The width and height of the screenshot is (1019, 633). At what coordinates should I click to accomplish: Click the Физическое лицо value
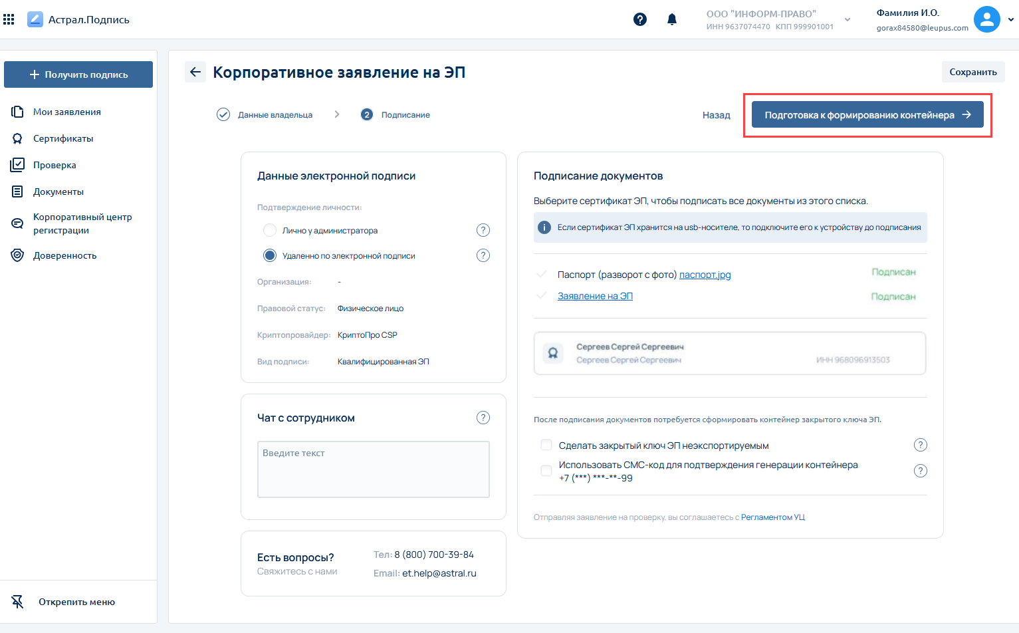[x=370, y=309]
